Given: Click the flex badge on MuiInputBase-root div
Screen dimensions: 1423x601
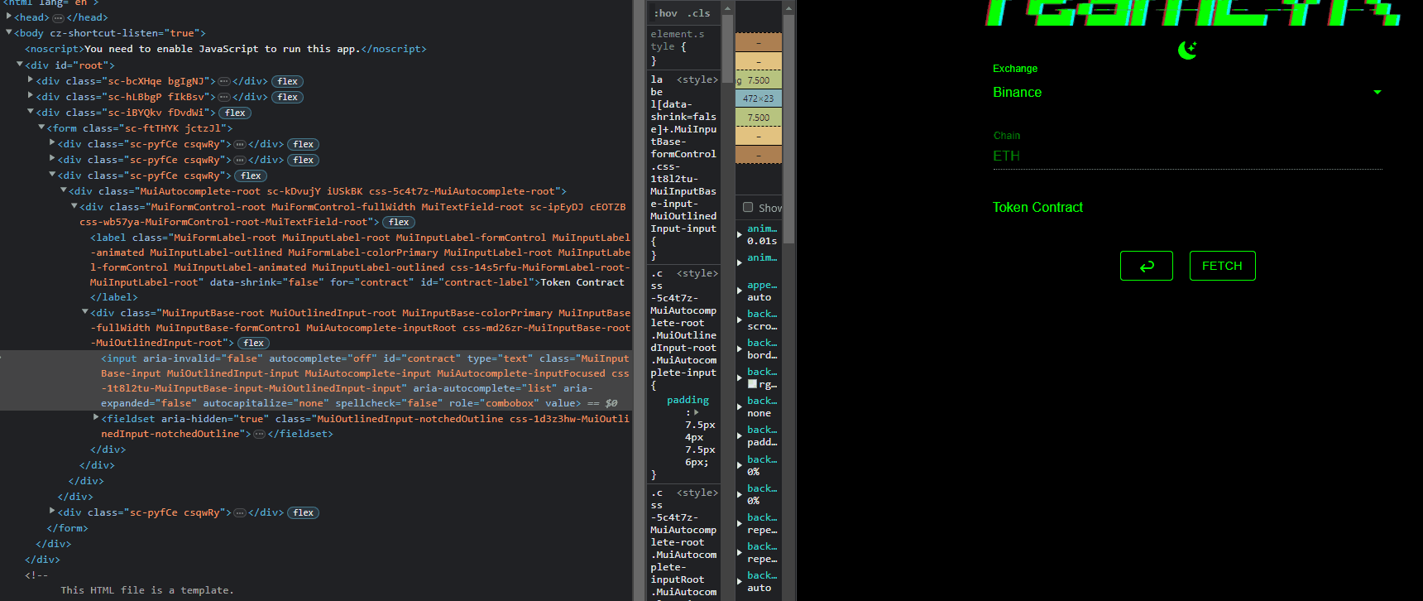Looking at the screenshot, I should coord(253,343).
